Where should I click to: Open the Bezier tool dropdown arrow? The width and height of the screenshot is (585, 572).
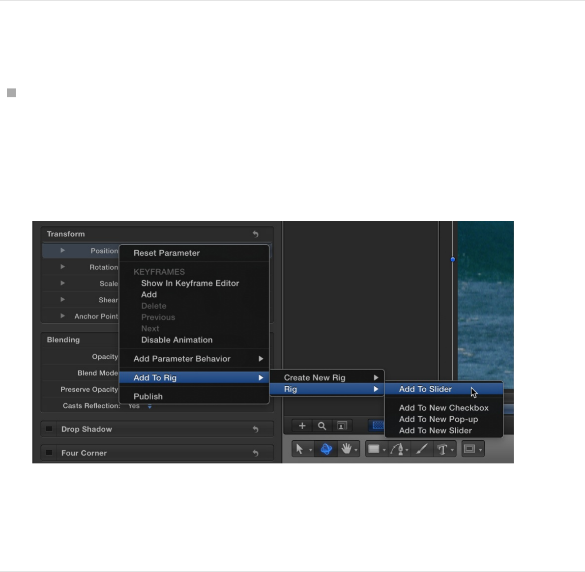(x=407, y=451)
